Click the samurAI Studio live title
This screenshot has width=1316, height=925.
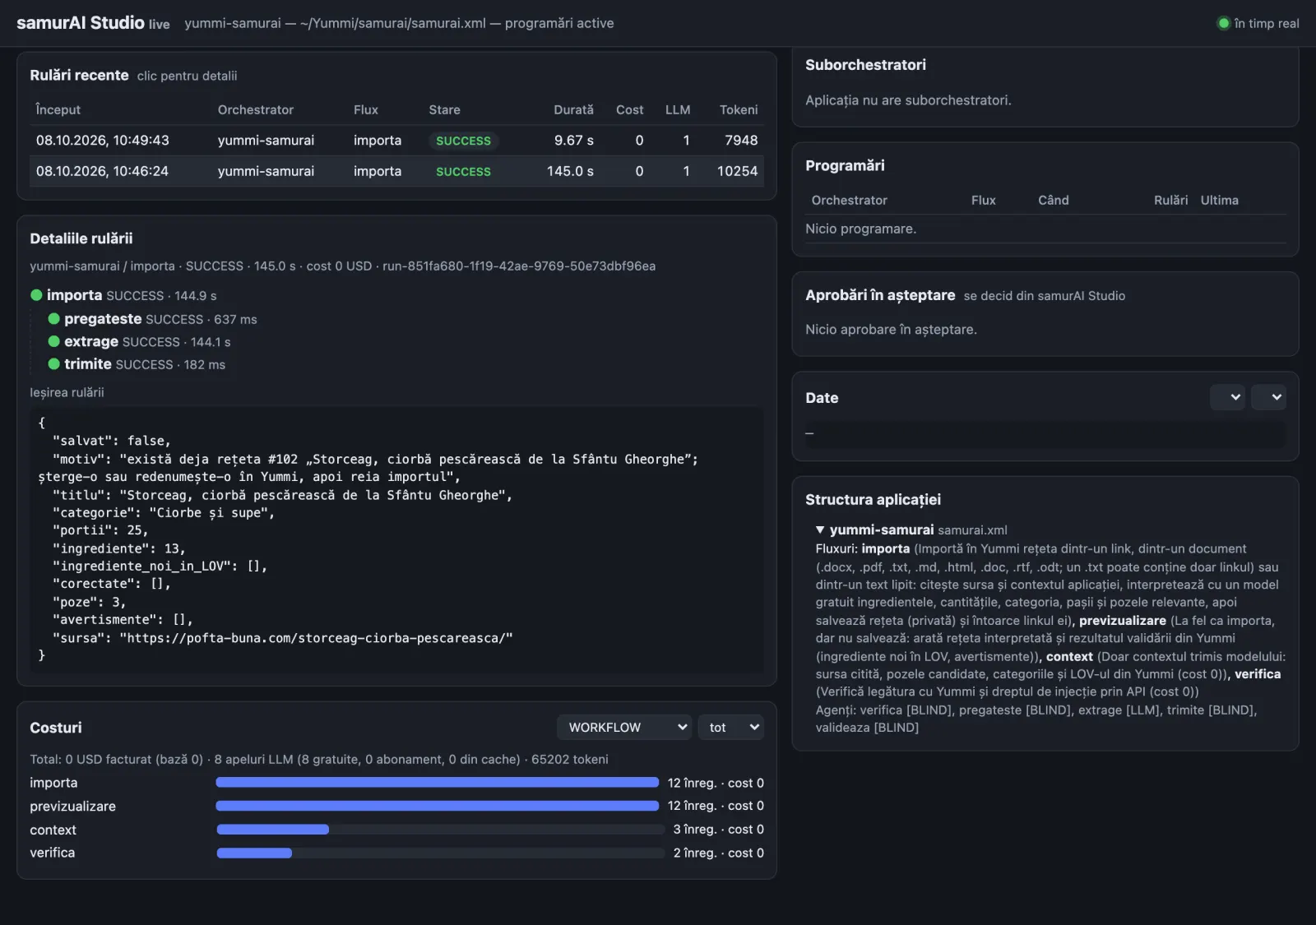click(93, 23)
